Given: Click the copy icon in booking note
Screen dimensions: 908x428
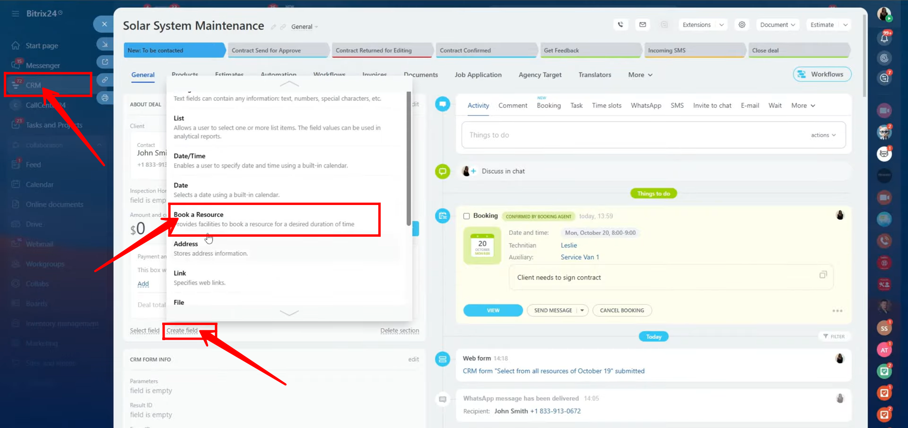Looking at the screenshot, I should [x=823, y=275].
